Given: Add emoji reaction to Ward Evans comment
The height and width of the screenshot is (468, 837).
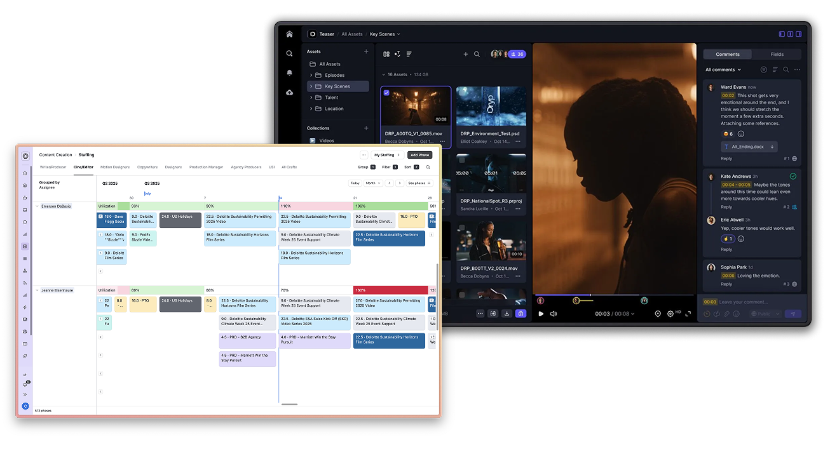Looking at the screenshot, I should coord(741,134).
